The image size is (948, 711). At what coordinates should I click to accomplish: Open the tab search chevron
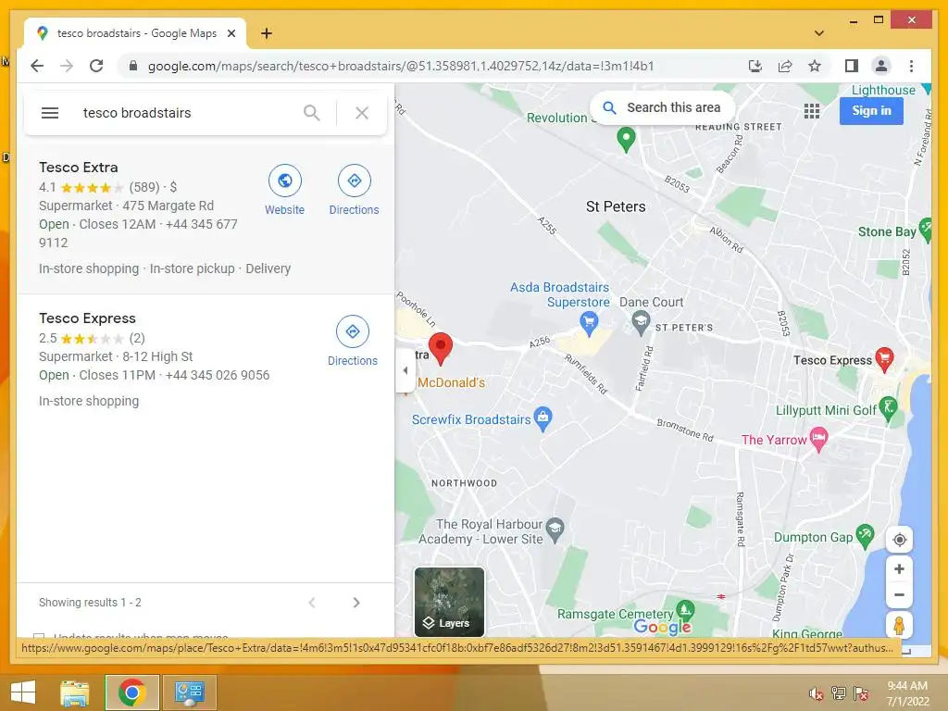pos(819,33)
